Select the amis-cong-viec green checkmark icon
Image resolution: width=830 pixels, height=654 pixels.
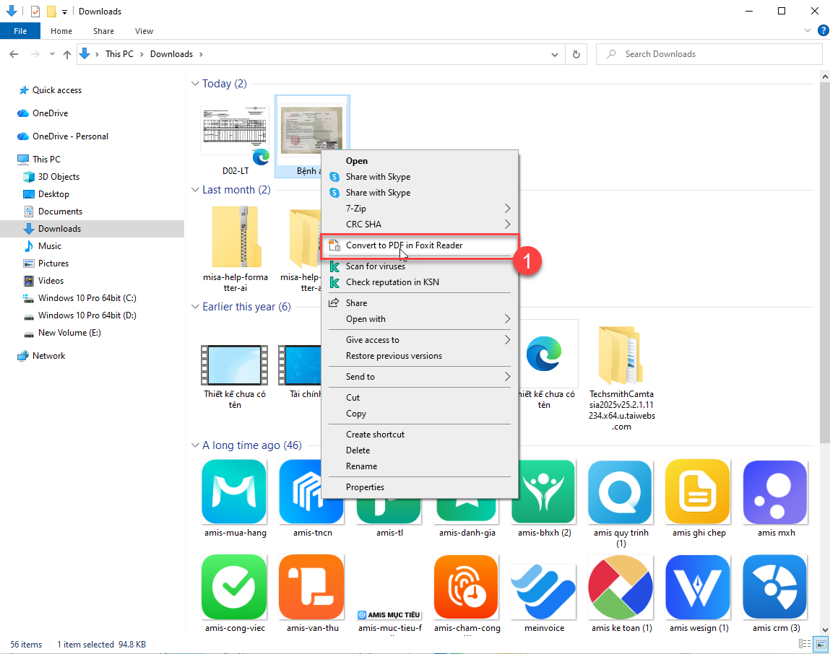coord(235,586)
